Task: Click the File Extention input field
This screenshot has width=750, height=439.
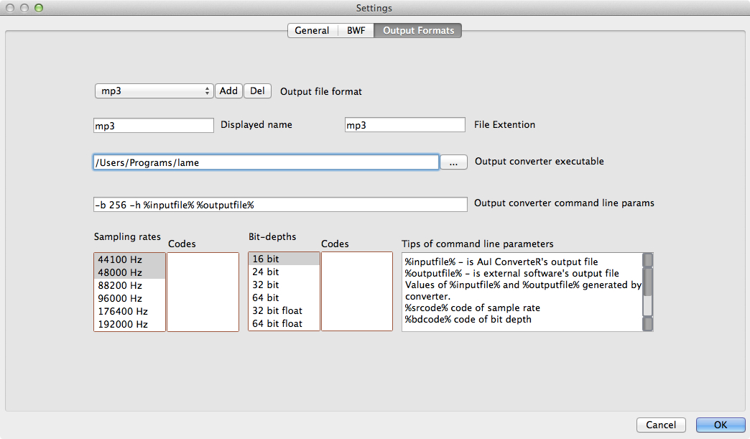Action: [404, 125]
